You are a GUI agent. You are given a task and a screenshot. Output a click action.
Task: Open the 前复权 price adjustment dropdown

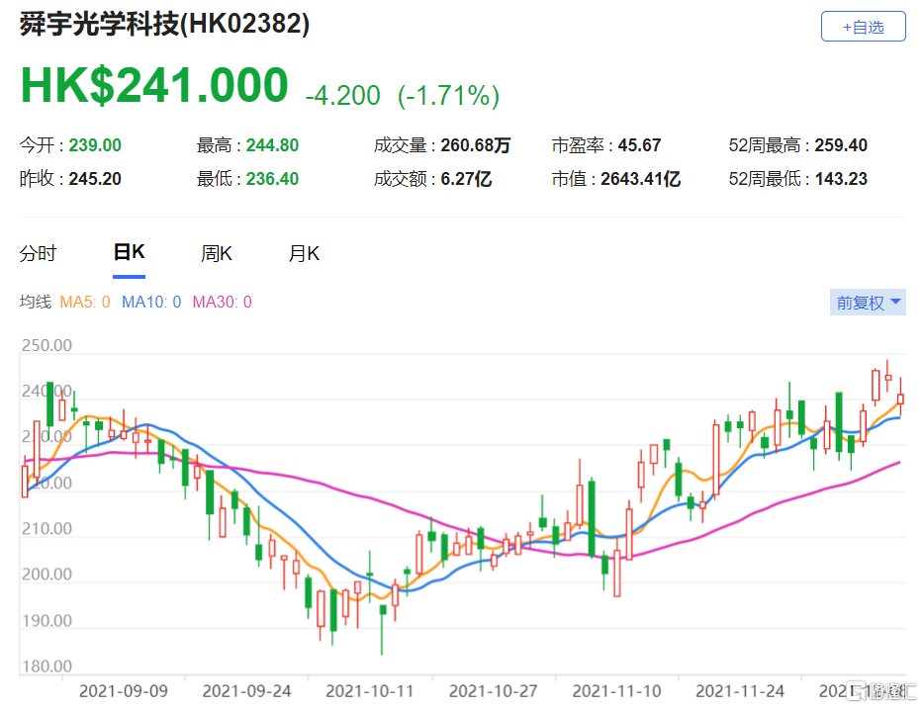(x=859, y=302)
